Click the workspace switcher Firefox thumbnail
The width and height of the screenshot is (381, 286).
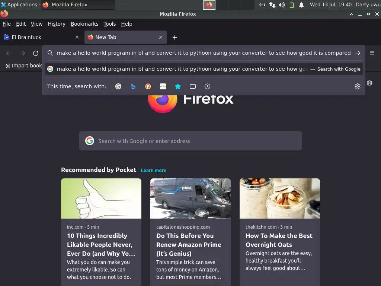[209, 5]
